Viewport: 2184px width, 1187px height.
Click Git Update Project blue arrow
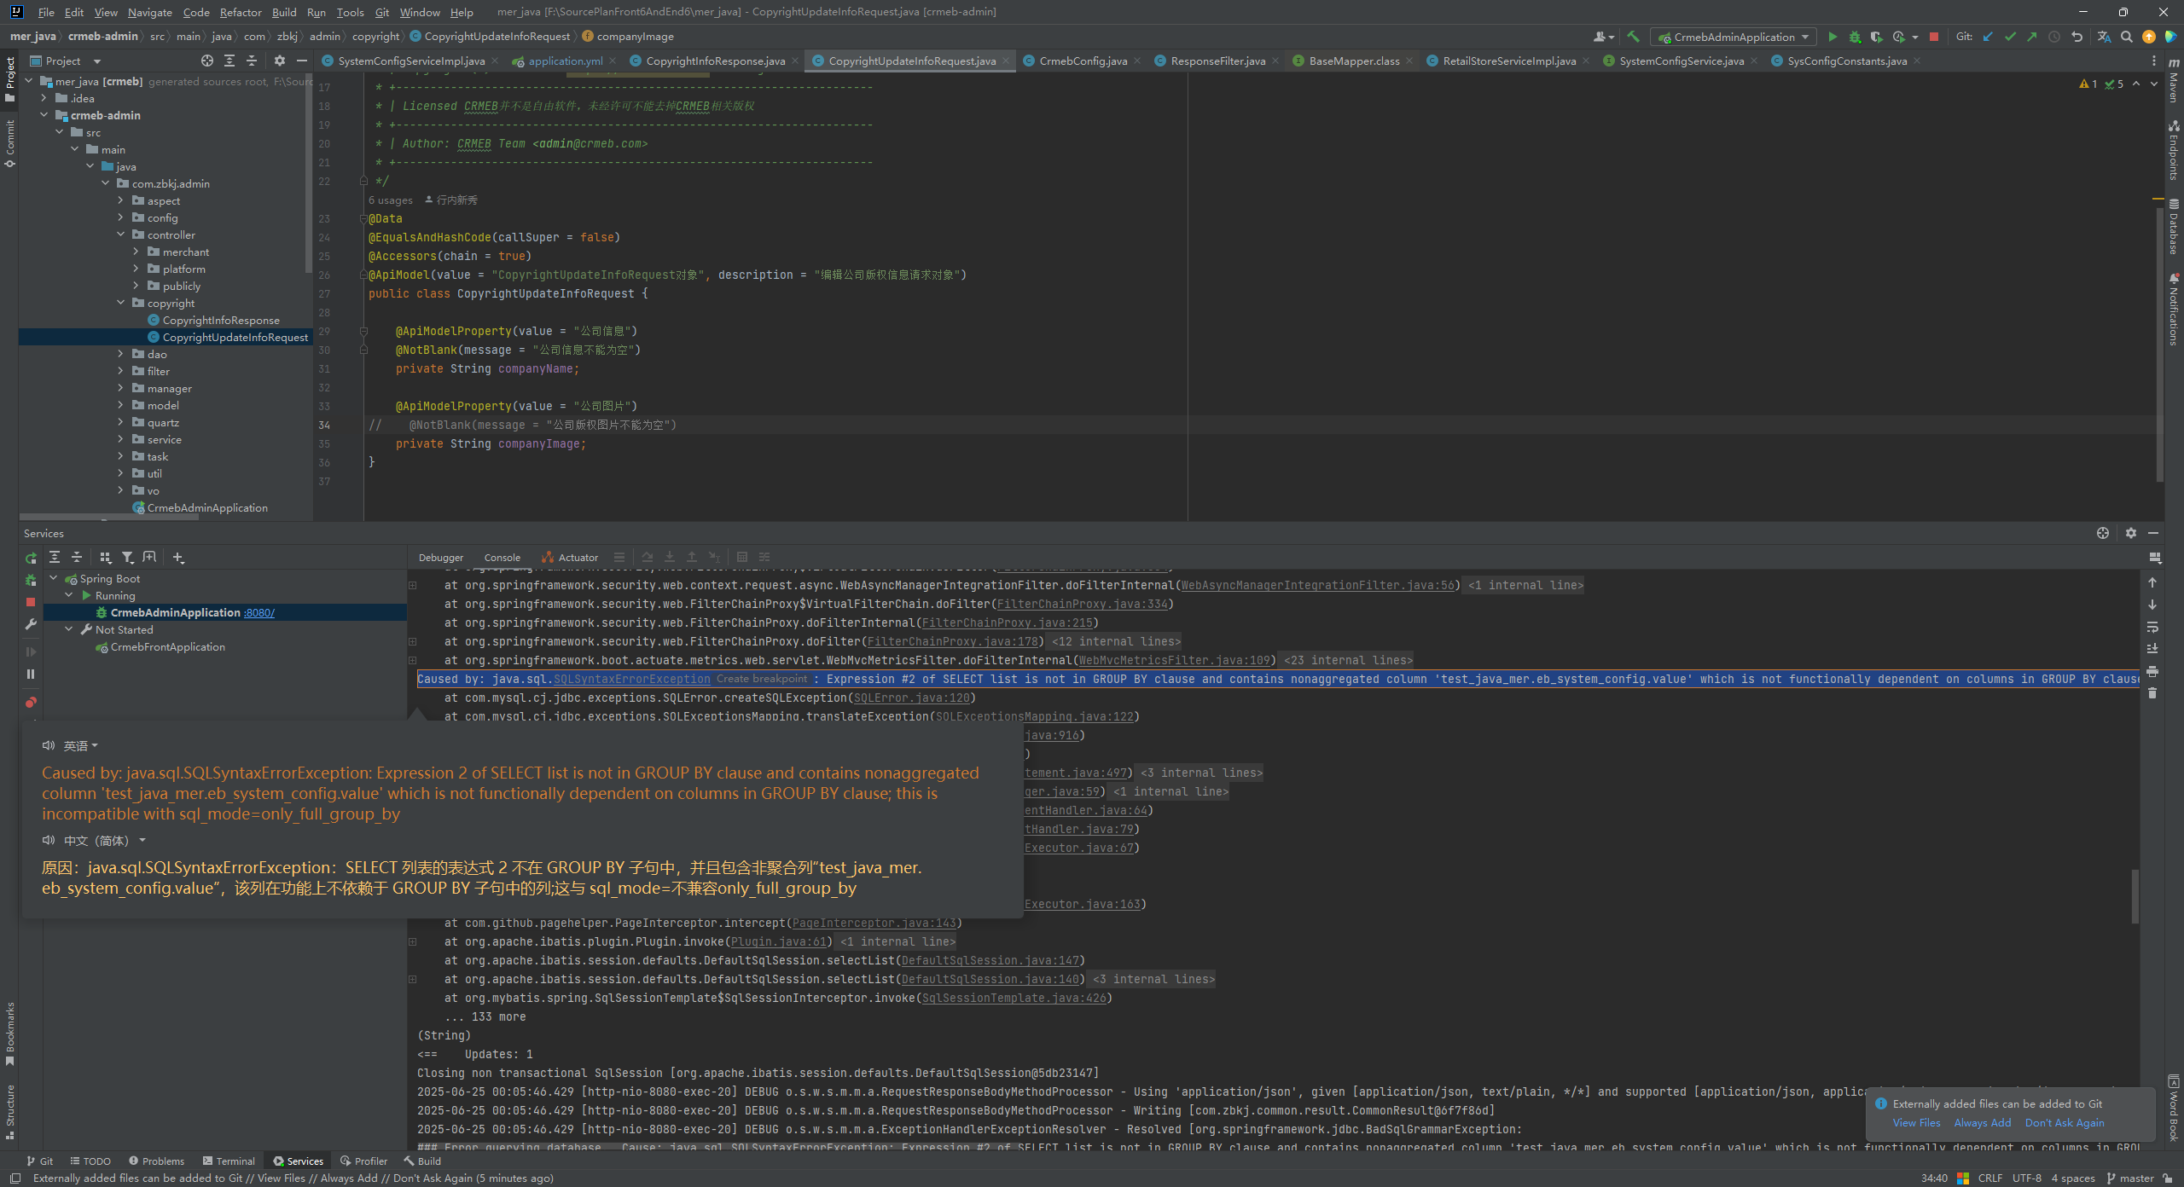point(1989,37)
